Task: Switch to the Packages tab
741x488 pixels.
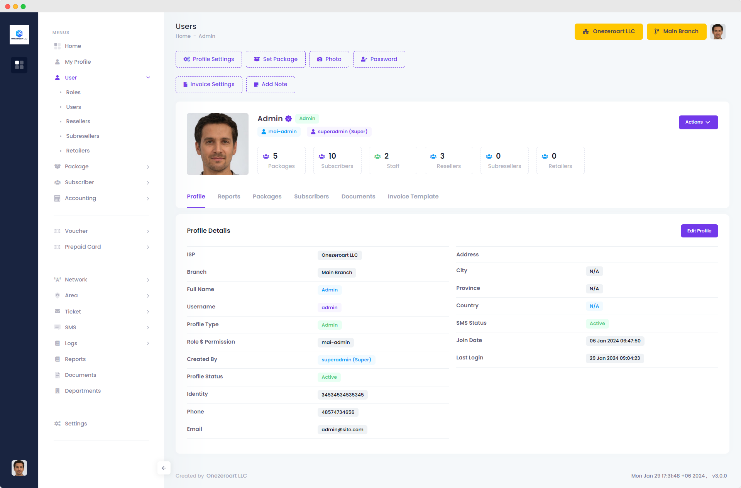Action: click(267, 197)
